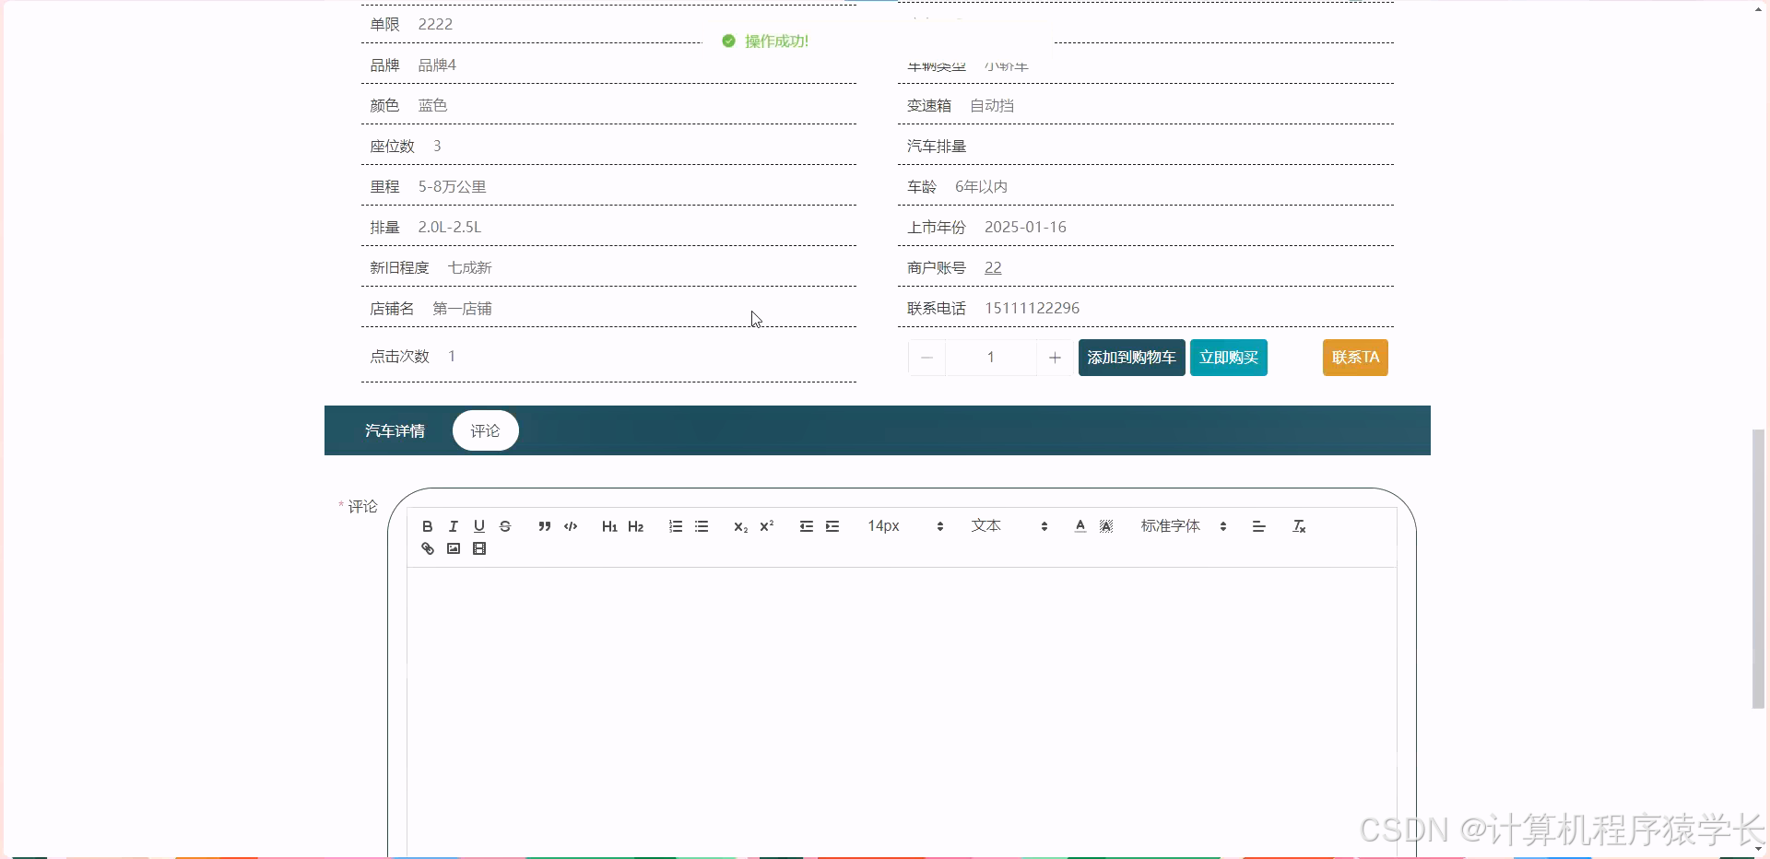
Task: Open the 标准字体 font family dropdown
Action: [x=1181, y=525]
